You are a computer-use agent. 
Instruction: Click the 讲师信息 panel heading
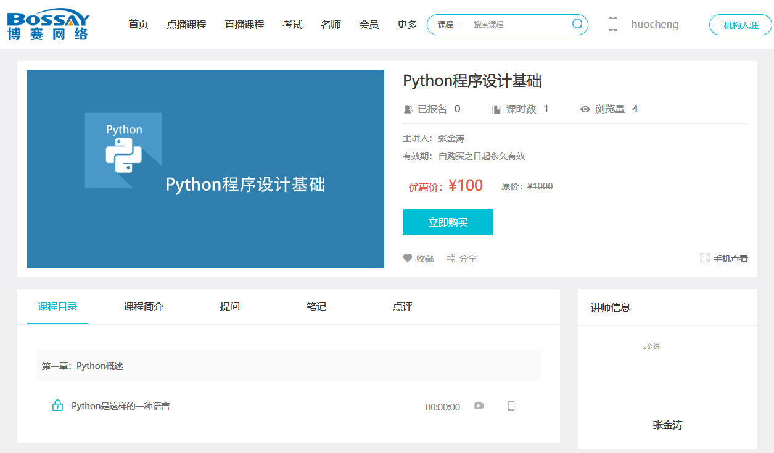(611, 307)
